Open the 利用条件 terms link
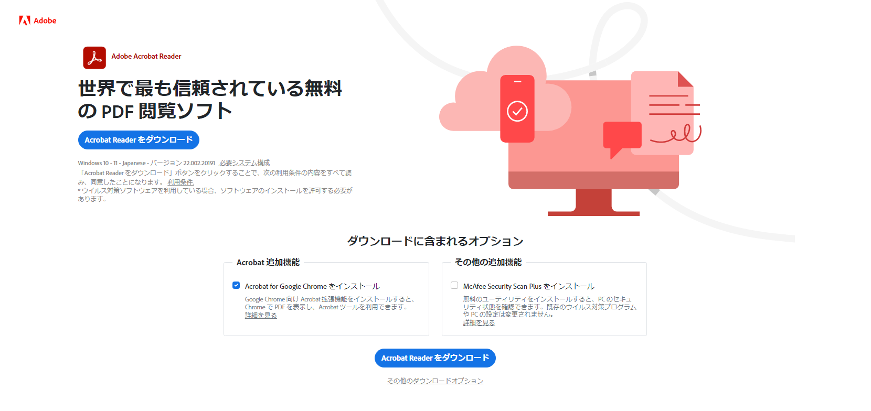Viewport: 871px width, 411px height. tap(180, 182)
